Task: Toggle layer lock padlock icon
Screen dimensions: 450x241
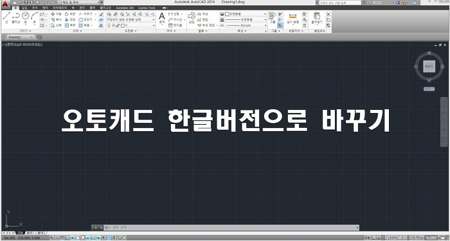Action: click(118, 25)
